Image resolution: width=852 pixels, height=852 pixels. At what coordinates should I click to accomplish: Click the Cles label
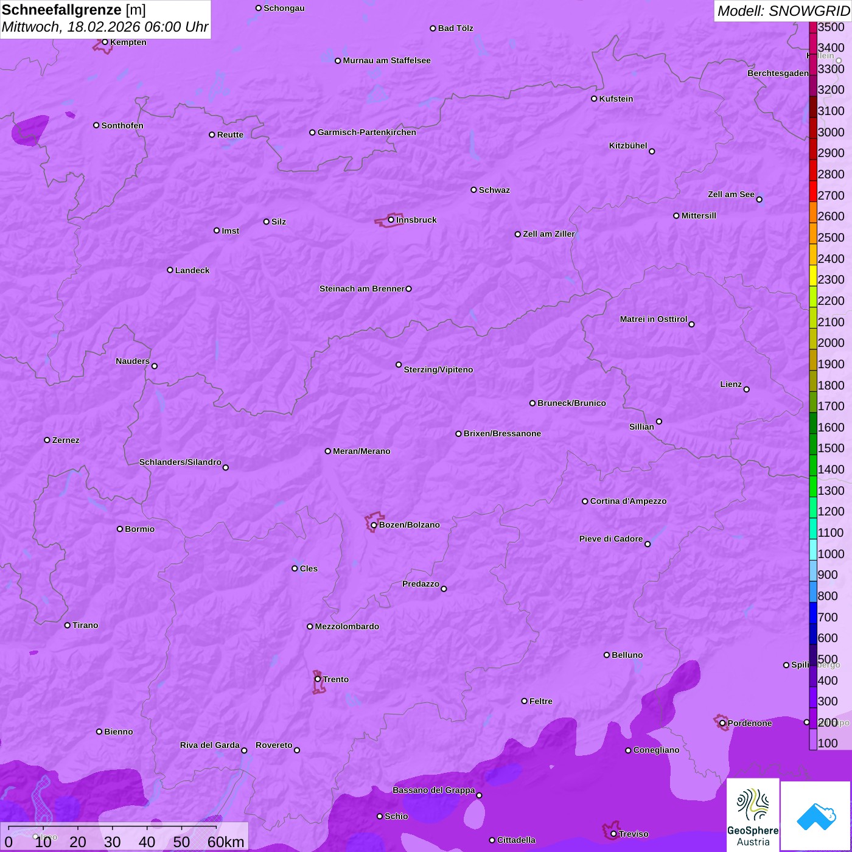[x=309, y=568]
